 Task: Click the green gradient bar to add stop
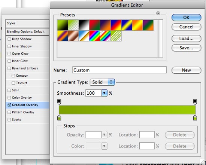[127, 110]
